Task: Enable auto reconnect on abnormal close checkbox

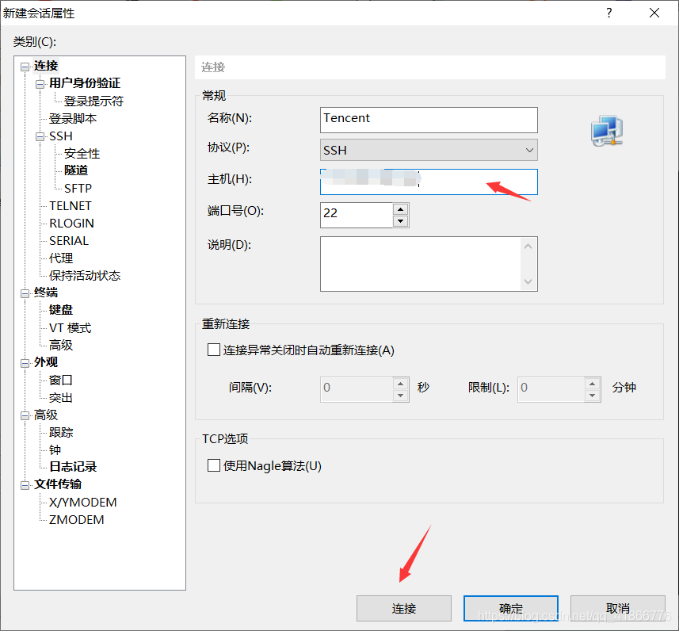Action: [x=213, y=350]
